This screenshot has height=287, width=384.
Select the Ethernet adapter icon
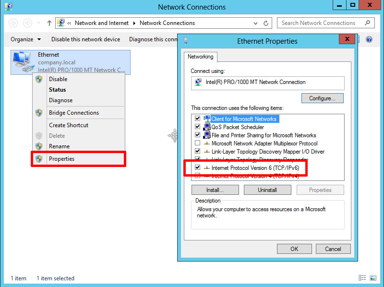click(23, 62)
